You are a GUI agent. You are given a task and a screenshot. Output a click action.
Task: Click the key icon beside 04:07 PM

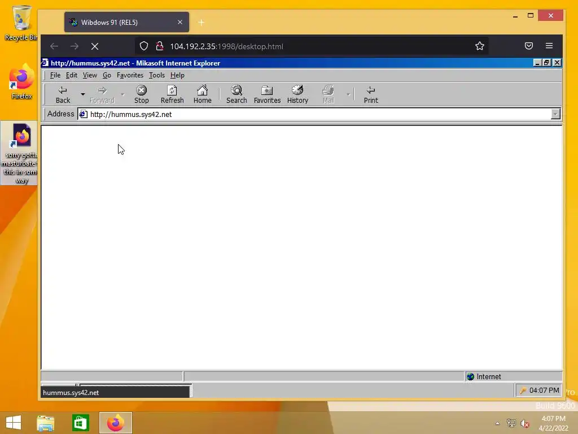[x=523, y=390]
